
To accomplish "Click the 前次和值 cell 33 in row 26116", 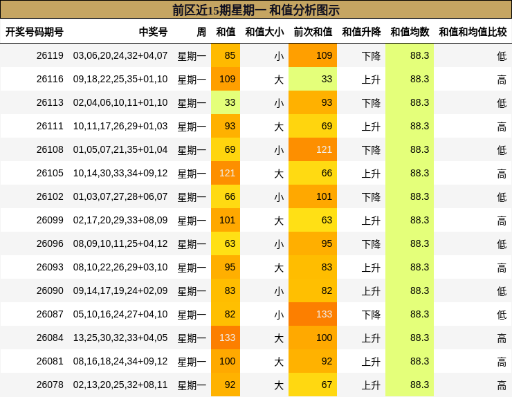I will (x=313, y=79).
